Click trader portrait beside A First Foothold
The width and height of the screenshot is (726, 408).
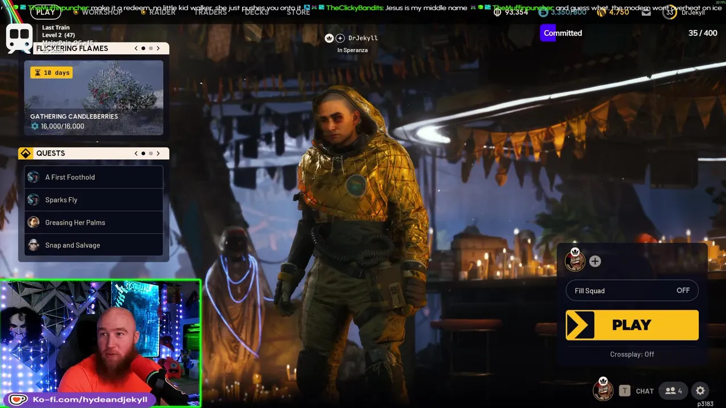pyautogui.click(x=33, y=177)
